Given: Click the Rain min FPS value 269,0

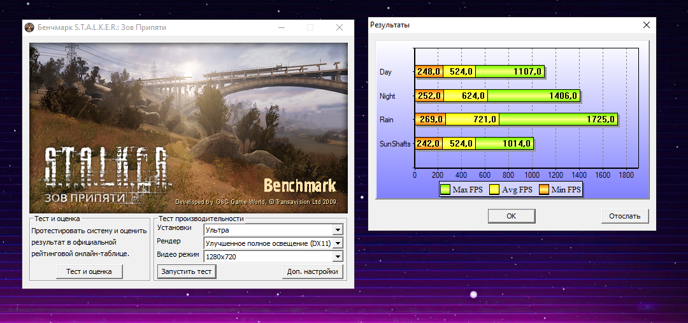Looking at the screenshot, I should (x=431, y=119).
